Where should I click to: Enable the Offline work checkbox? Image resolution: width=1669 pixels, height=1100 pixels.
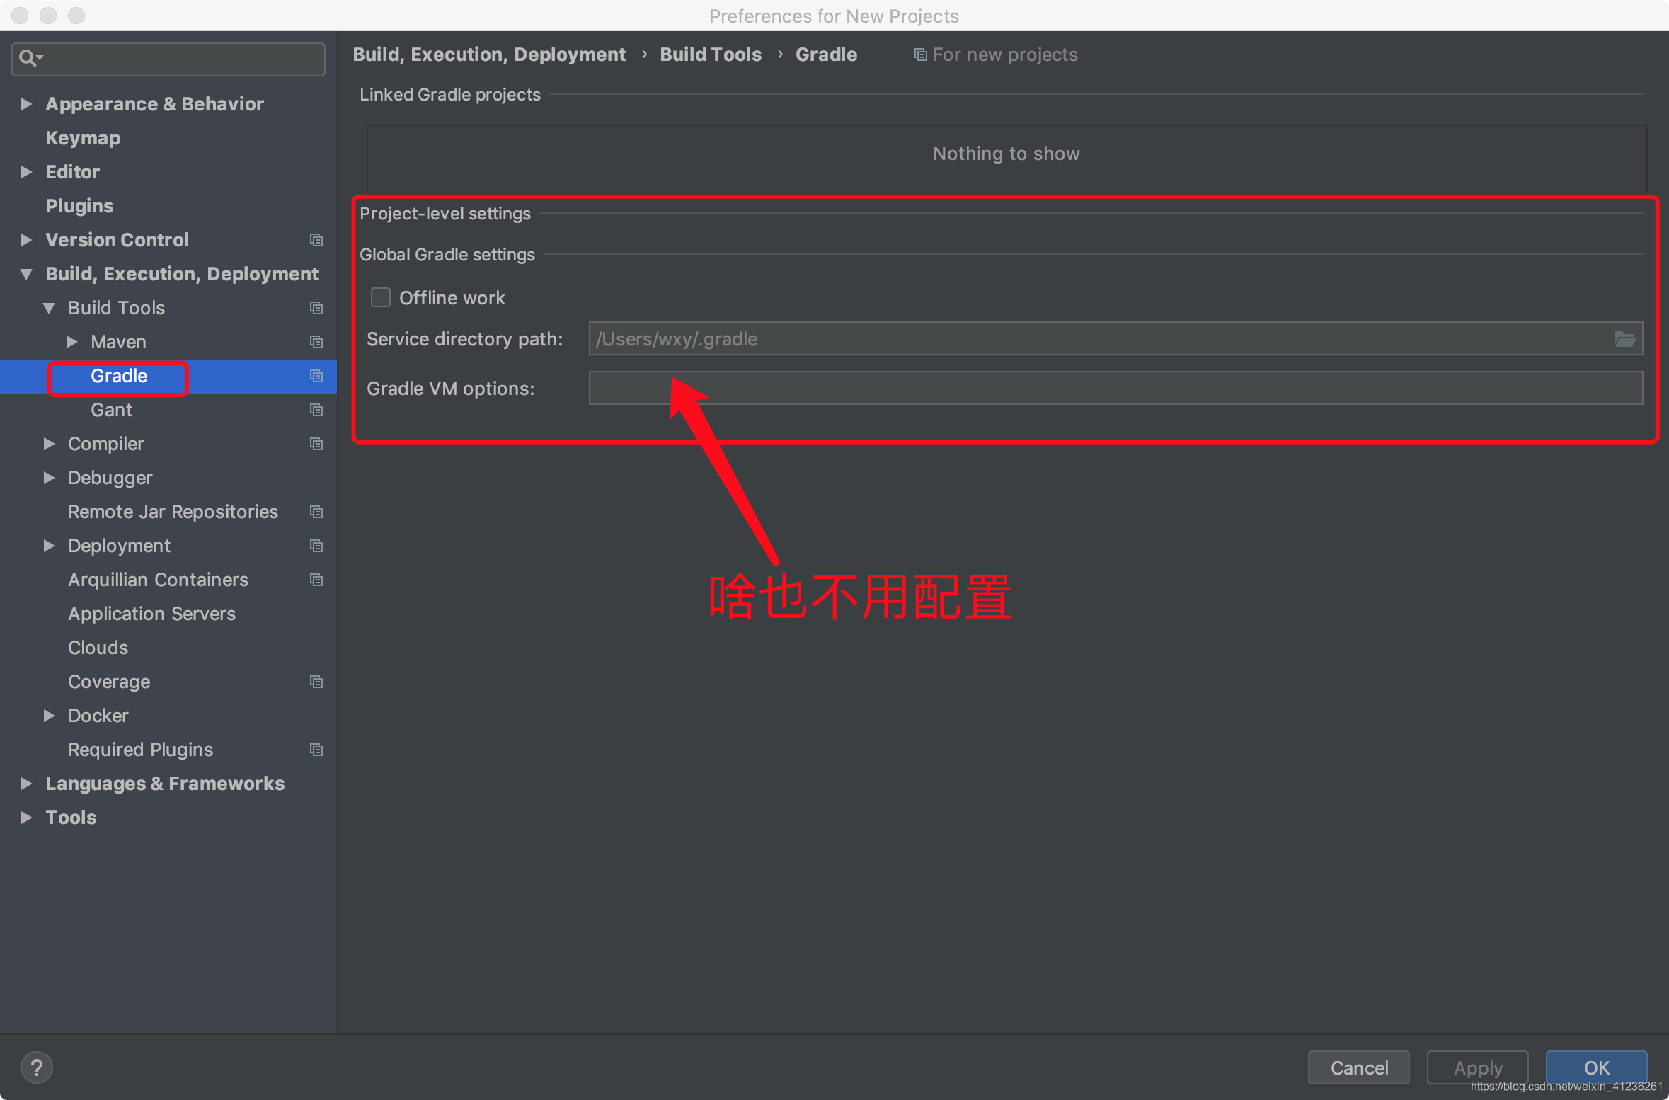(381, 297)
